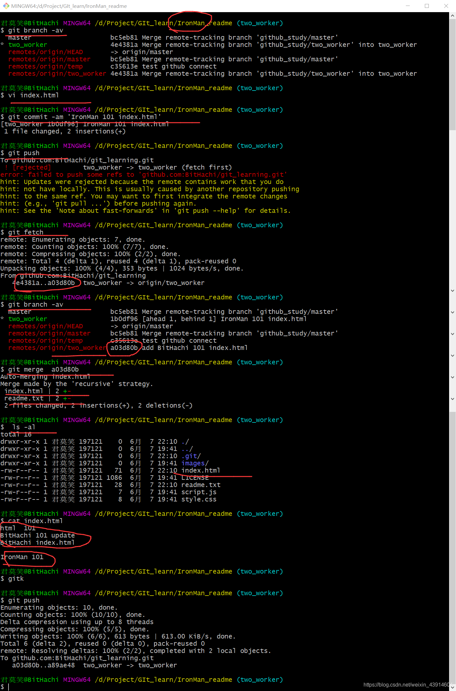Click the scrollbar down arrow at bottom
The image size is (456, 691).
(x=452, y=687)
